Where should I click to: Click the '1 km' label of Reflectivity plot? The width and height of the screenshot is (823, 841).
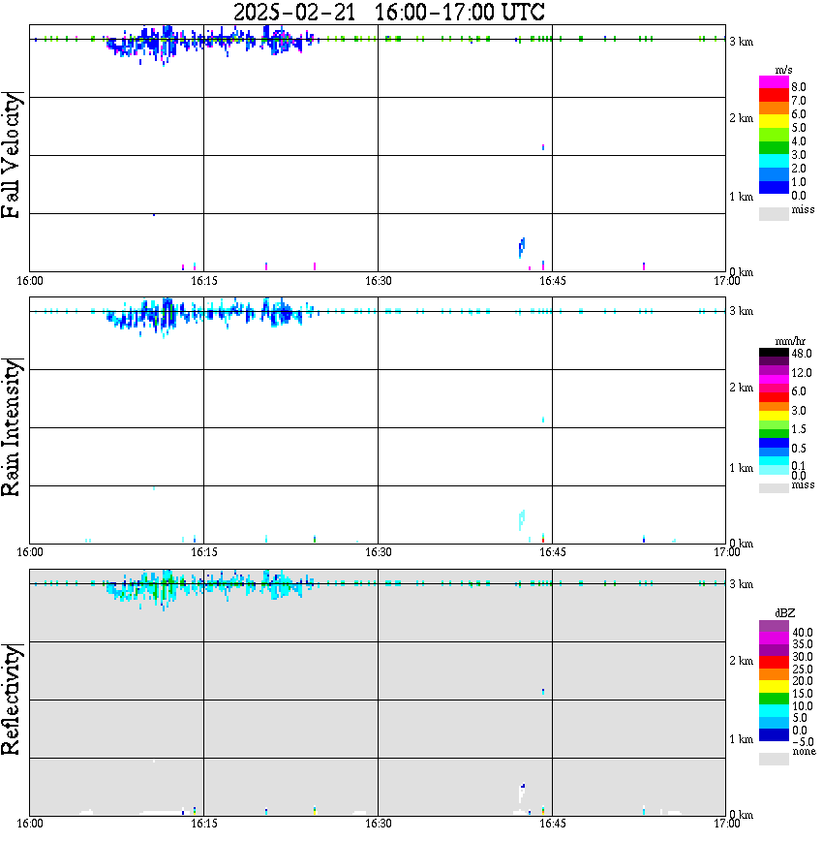click(x=741, y=739)
